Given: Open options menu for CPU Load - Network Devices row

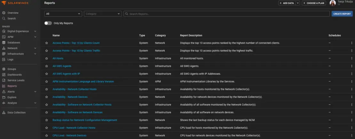Looking at the screenshot, I should (351, 135).
